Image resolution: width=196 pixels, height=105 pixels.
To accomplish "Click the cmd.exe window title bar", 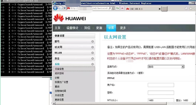I will point(26,1).
